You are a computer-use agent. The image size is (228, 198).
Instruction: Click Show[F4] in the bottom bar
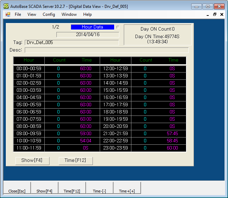pos(44,188)
